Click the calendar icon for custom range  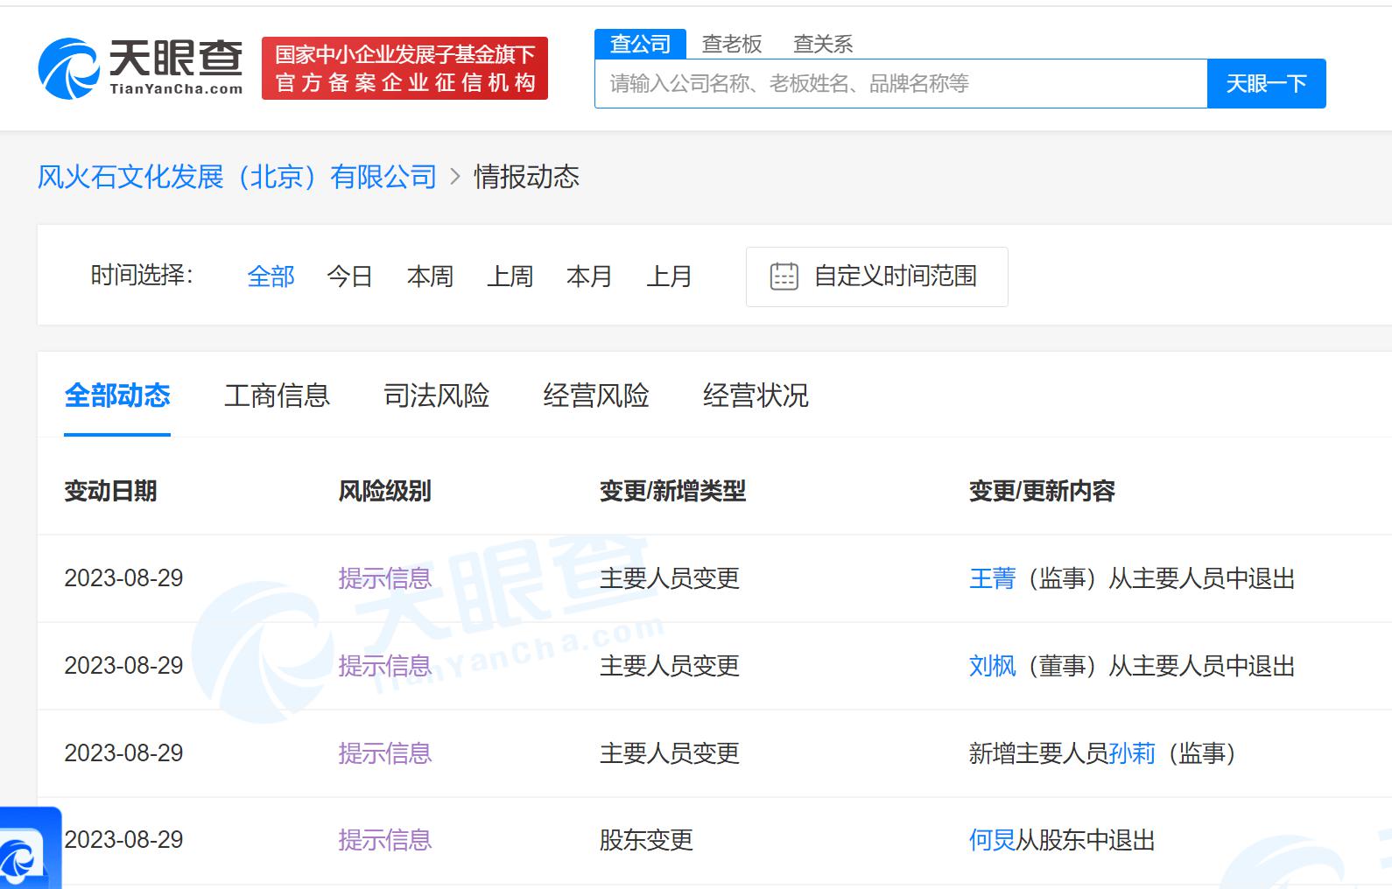pos(784,276)
